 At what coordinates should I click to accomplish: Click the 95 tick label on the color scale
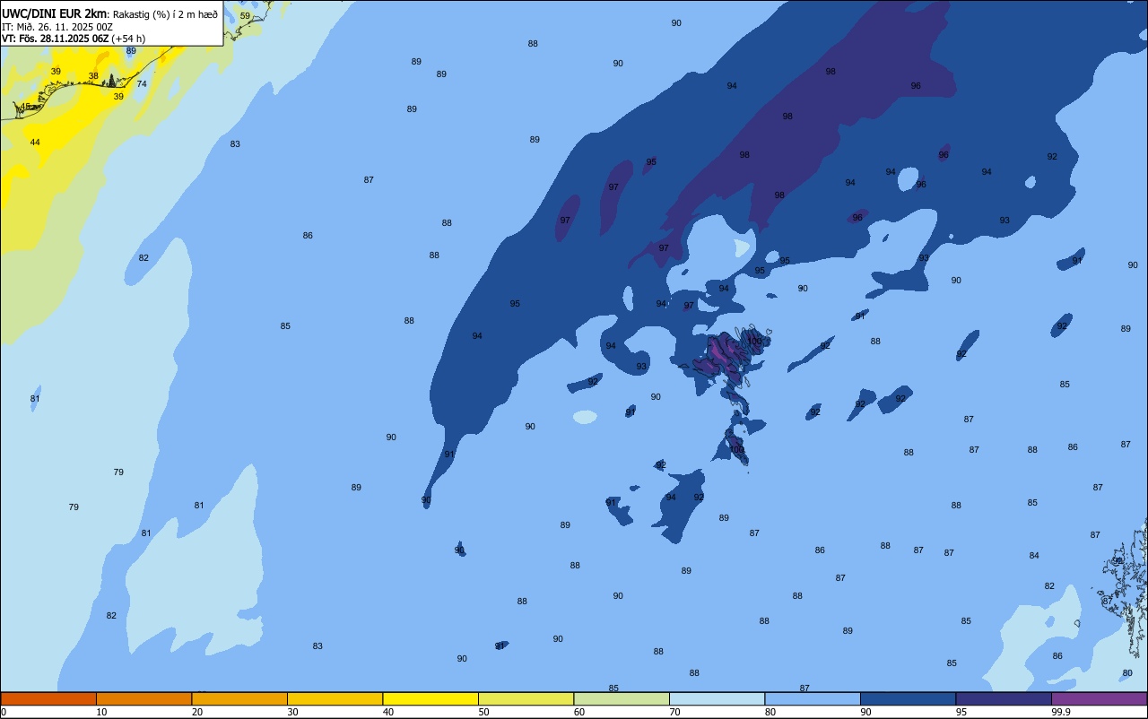(961, 712)
